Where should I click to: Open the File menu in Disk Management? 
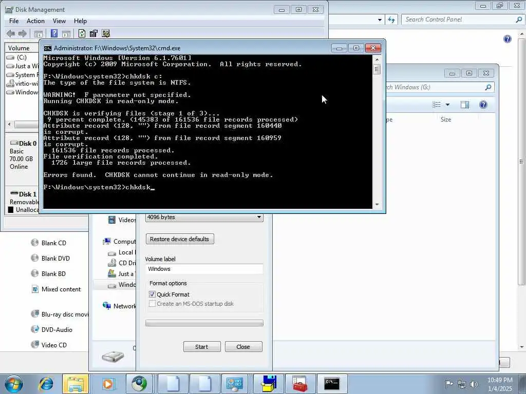14,21
